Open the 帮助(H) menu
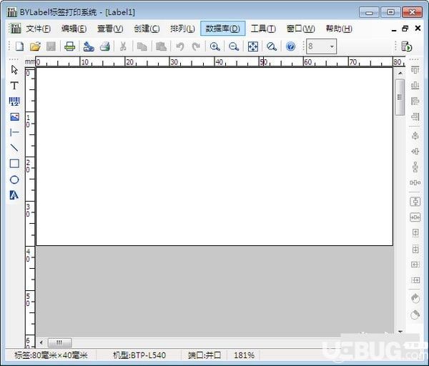The height and width of the screenshot is (366, 429). point(339,29)
